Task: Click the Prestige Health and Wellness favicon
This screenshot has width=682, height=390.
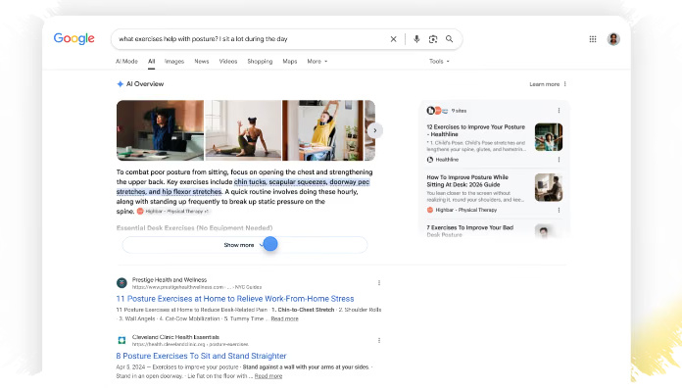Action: [x=122, y=283]
